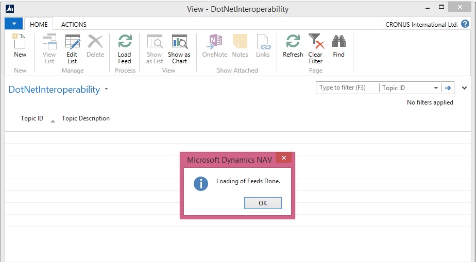Click the 'No filters applied' status text
The image size is (476, 262).
click(x=430, y=102)
